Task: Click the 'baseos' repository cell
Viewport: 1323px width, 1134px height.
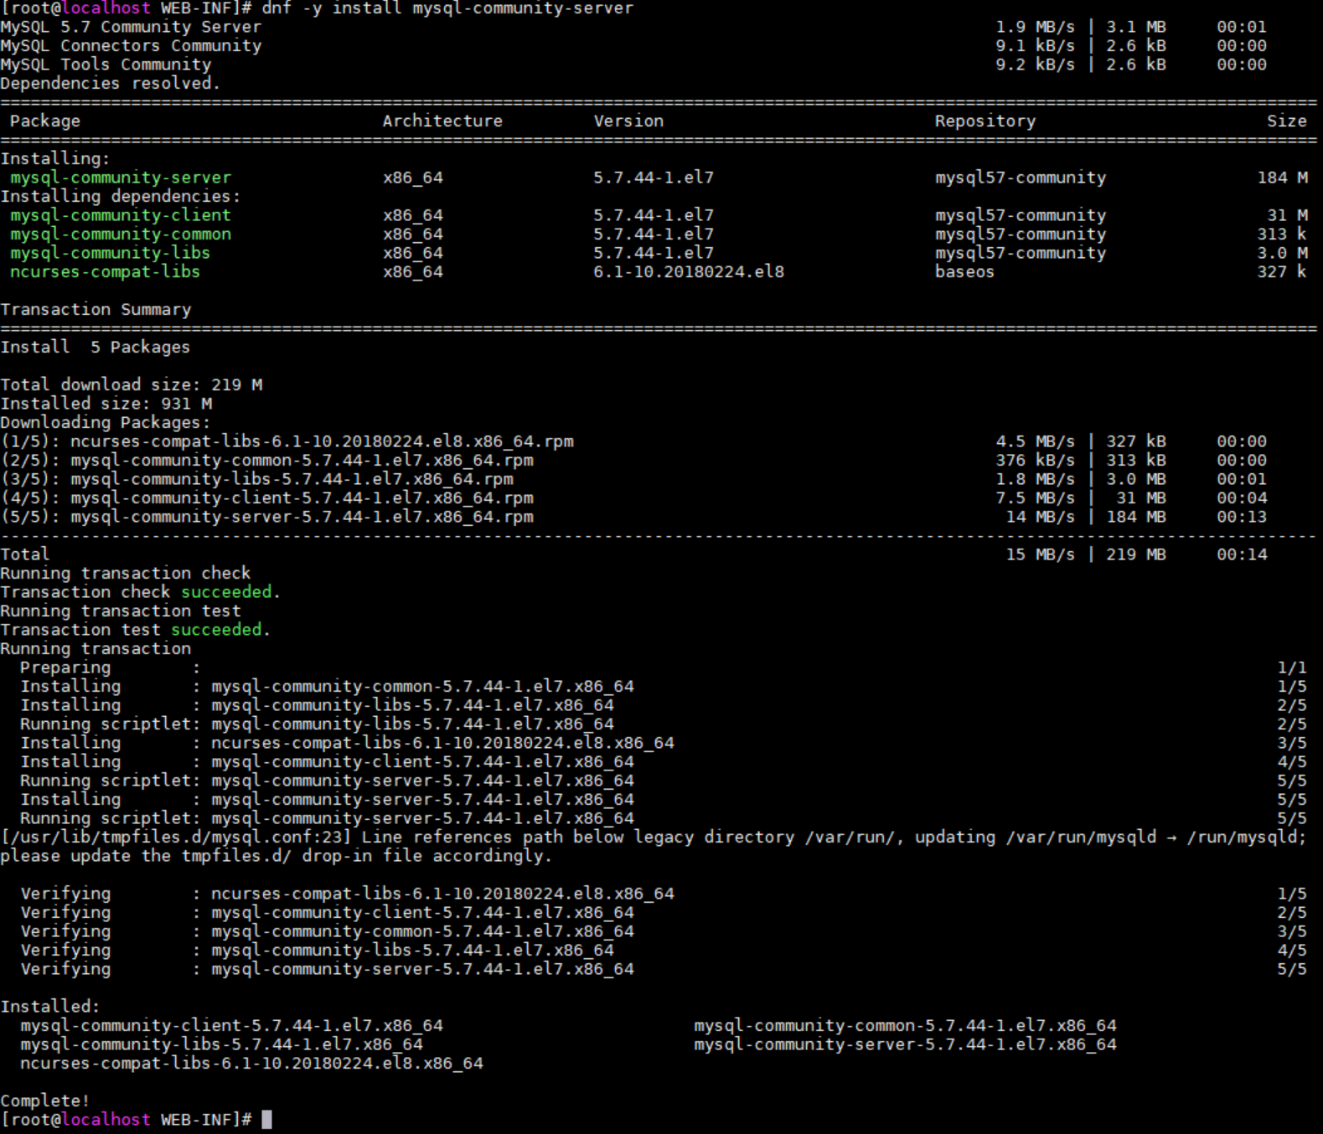Action: (x=964, y=272)
